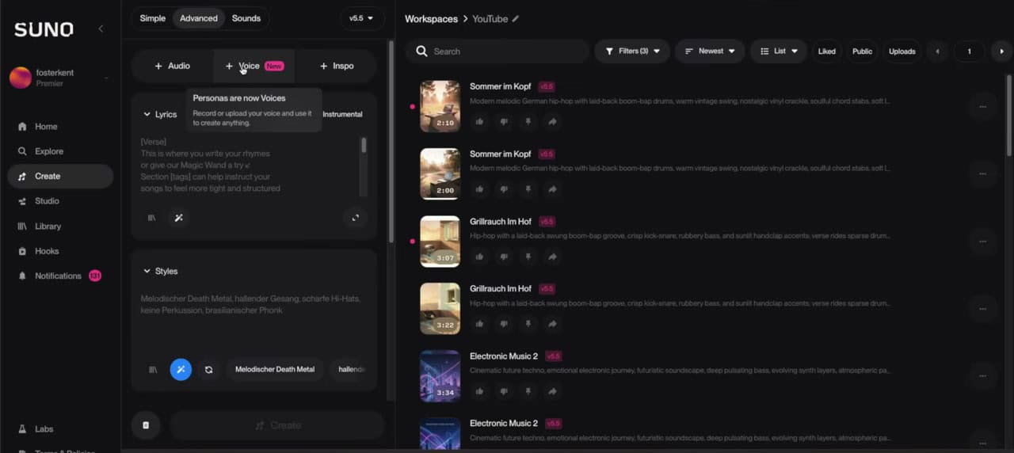Click the YouTube workspace breadcrumb

tap(490, 19)
